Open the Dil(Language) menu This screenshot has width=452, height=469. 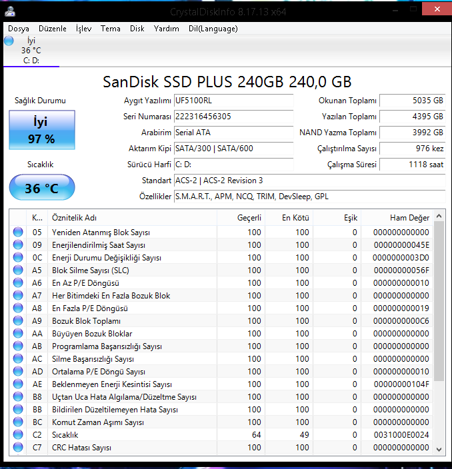click(213, 29)
